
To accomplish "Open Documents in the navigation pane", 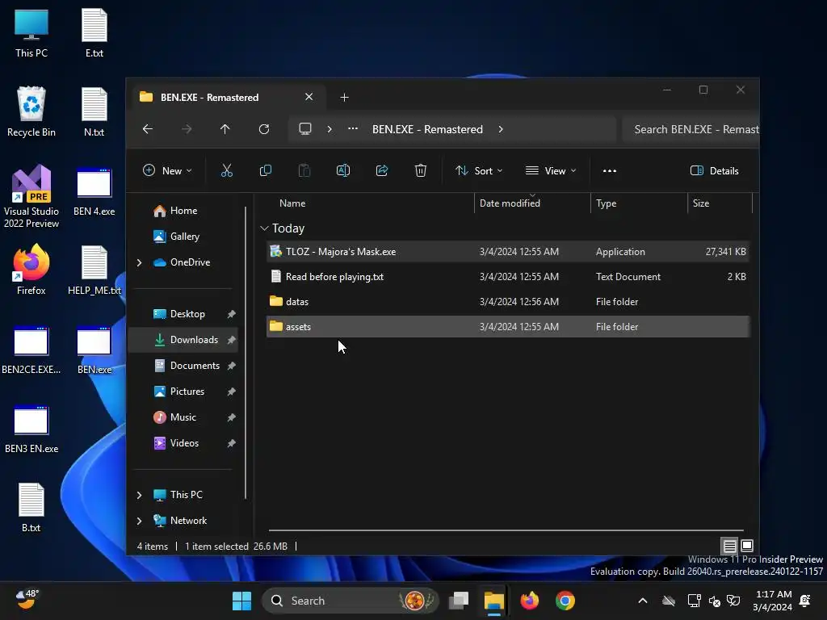I will [x=183, y=366].
